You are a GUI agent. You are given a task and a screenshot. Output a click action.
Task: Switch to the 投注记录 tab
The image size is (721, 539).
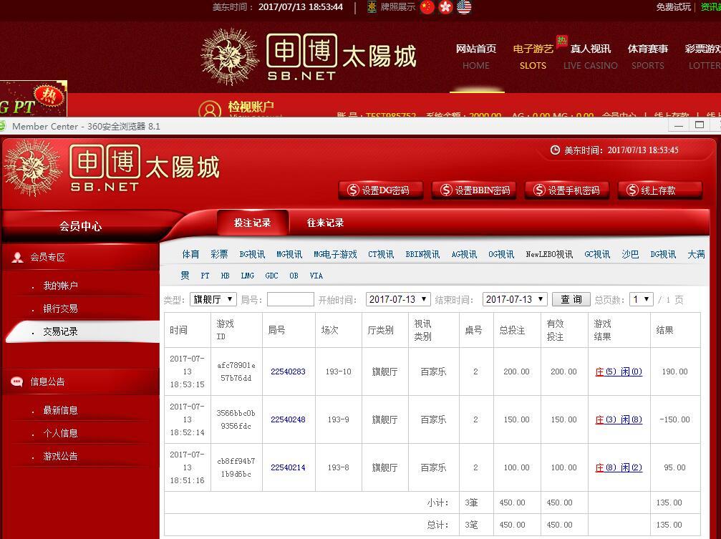253,223
